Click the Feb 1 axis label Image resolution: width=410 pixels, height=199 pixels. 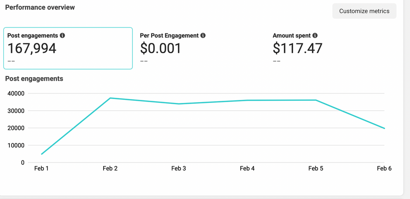[42, 169]
